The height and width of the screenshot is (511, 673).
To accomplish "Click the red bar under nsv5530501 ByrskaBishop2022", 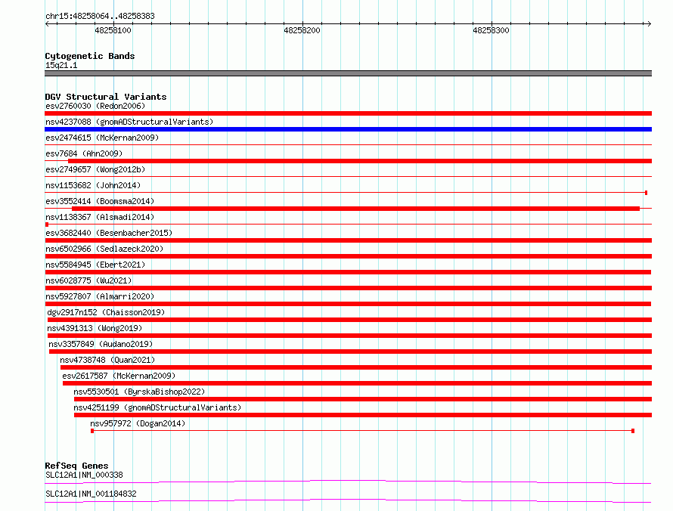I will coord(363,399).
